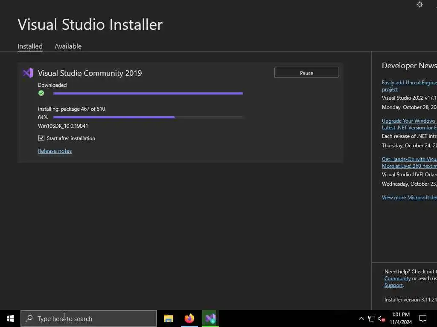The height and width of the screenshot is (327, 437).
Task: Click the muted volume tray icon
Action: click(x=382, y=318)
